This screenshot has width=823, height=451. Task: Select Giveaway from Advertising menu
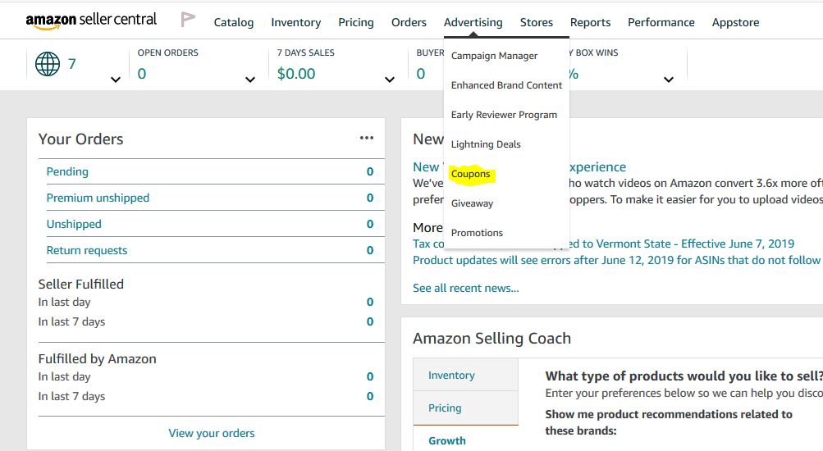pyautogui.click(x=472, y=203)
